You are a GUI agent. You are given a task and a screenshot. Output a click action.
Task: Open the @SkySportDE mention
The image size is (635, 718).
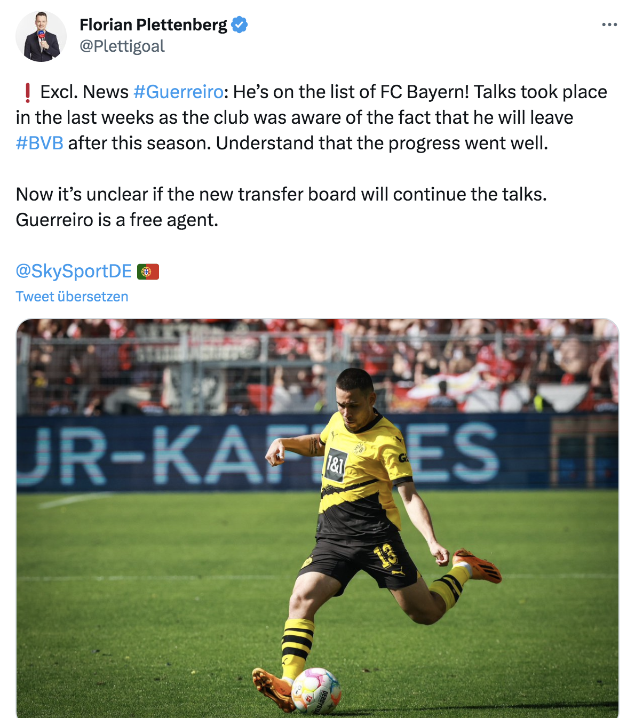tap(74, 271)
